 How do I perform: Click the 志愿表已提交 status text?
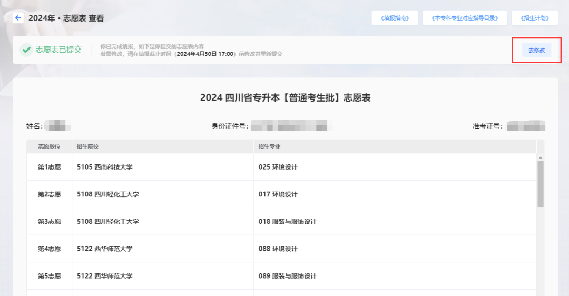[58, 50]
